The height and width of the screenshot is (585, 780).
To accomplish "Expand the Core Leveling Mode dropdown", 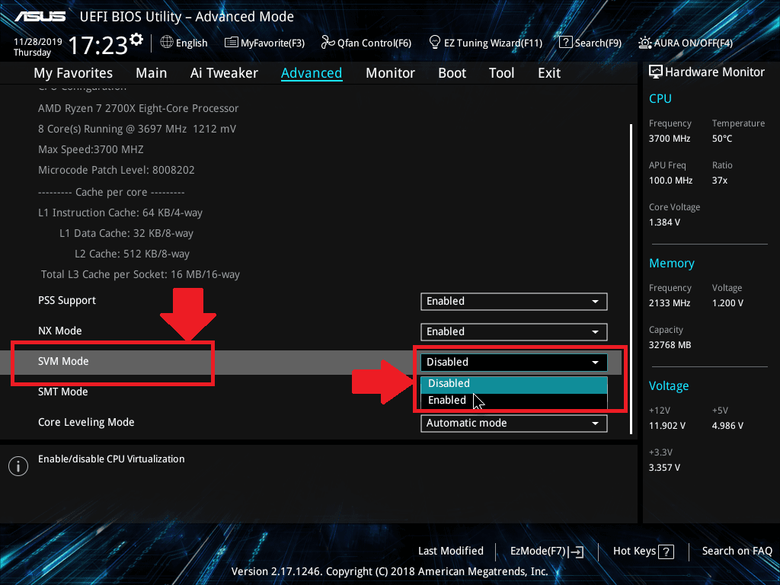I will point(513,423).
